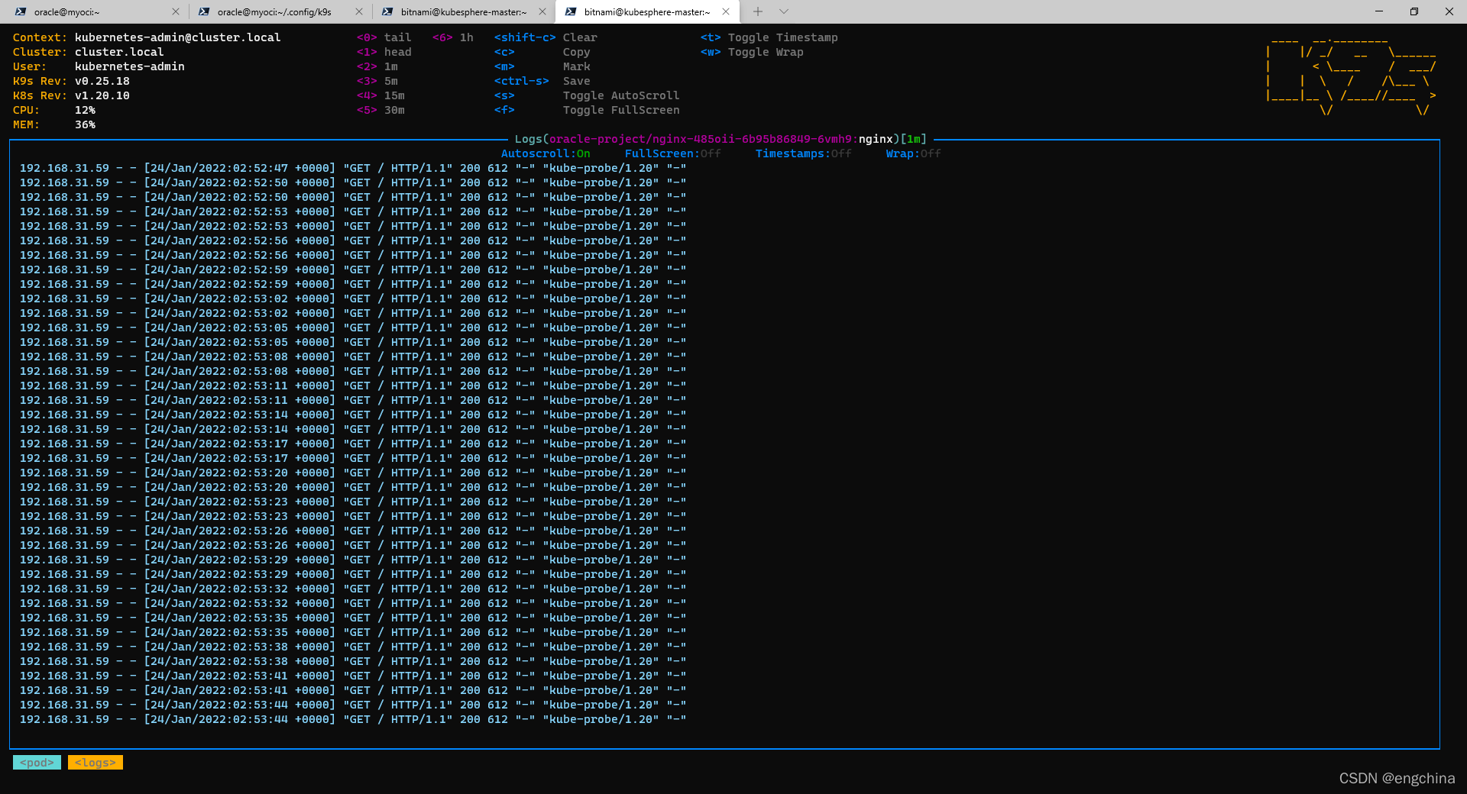Expand the new-tab profile dropdown arrow

[x=784, y=11]
